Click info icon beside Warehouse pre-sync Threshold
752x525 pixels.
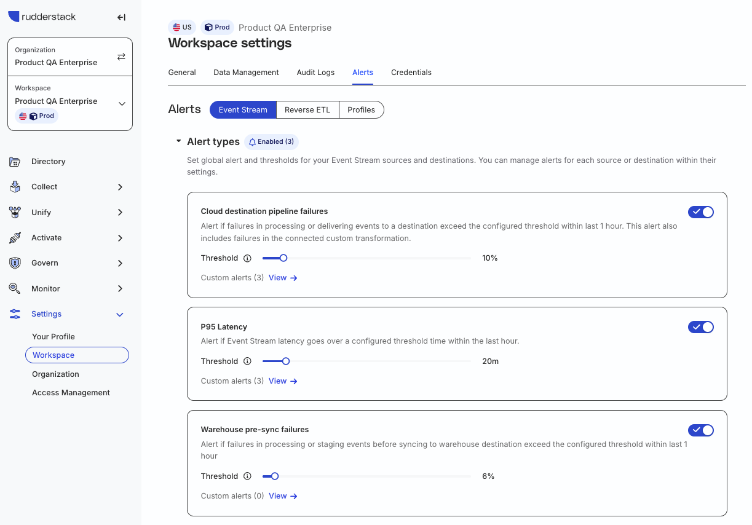pyautogui.click(x=247, y=476)
